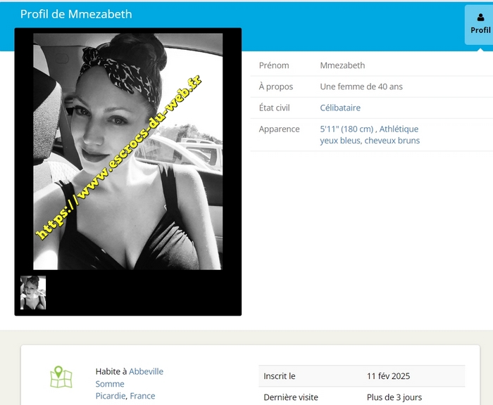The width and height of the screenshot is (493, 405).
Task: Click the 'Plus de 3 jours' last visit value
Action: (x=394, y=397)
